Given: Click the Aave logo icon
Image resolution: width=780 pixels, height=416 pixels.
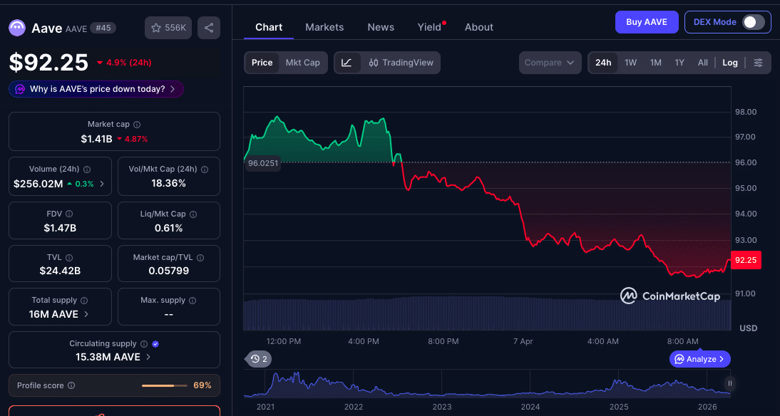Looking at the screenshot, I should (17, 28).
